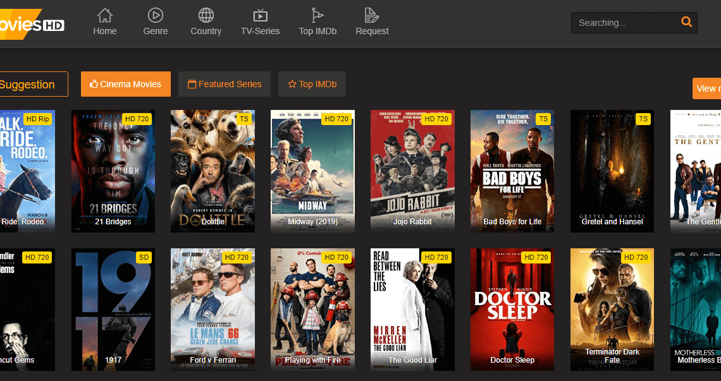Switch to the Featured Series tab
Viewport: 721px width, 381px height.
click(x=225, y=84)
